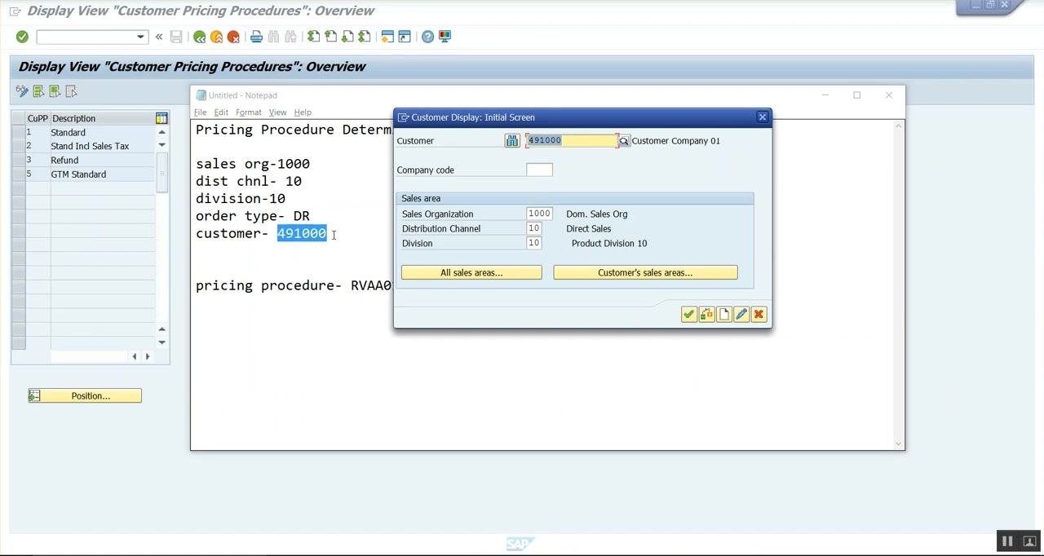
Task: Click the Sales Organization field 1000
Action: pos(539,214)
